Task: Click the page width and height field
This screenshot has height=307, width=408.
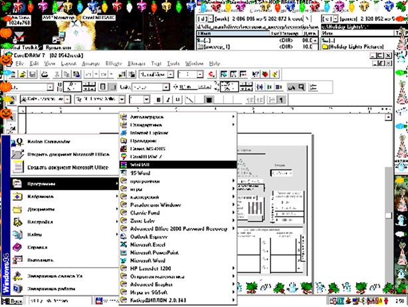Action: (72, 87)
